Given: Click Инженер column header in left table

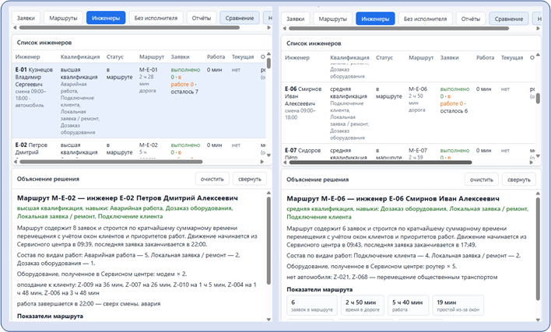Looking at the screenshot, I should pos(28,57).
